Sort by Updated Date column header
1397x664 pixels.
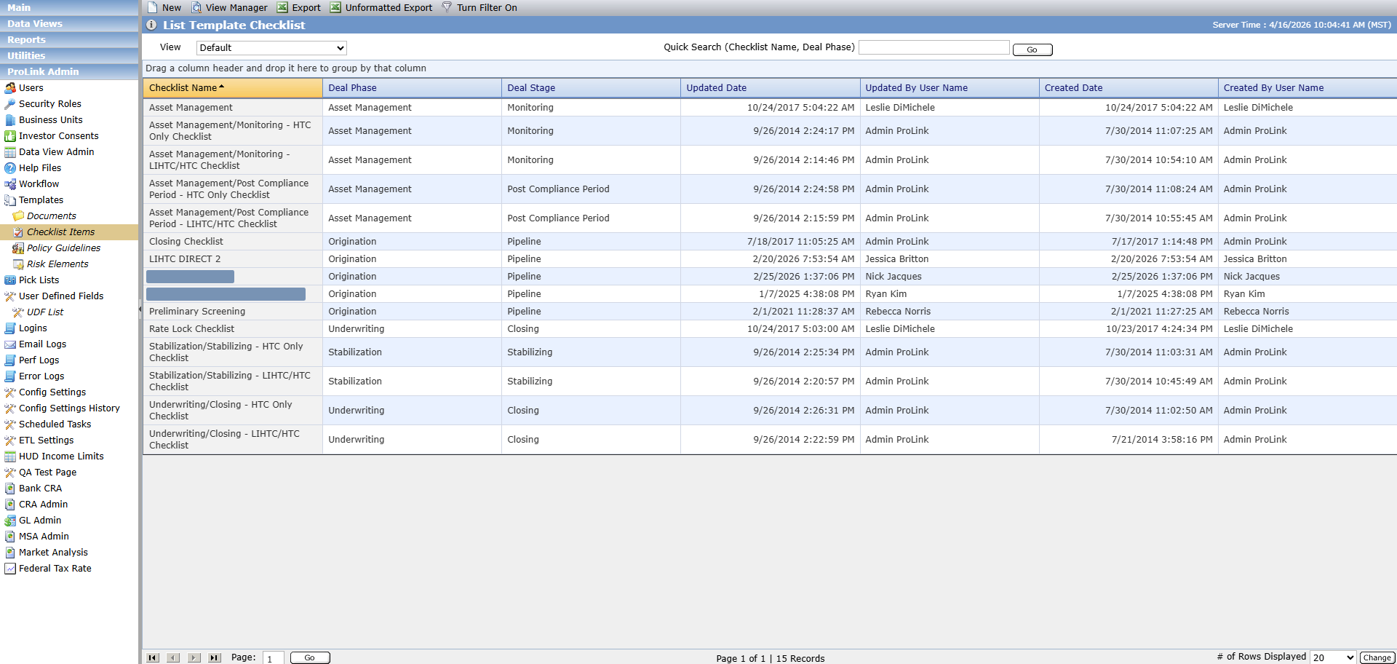pyautogui.click(x=770, y=88)
